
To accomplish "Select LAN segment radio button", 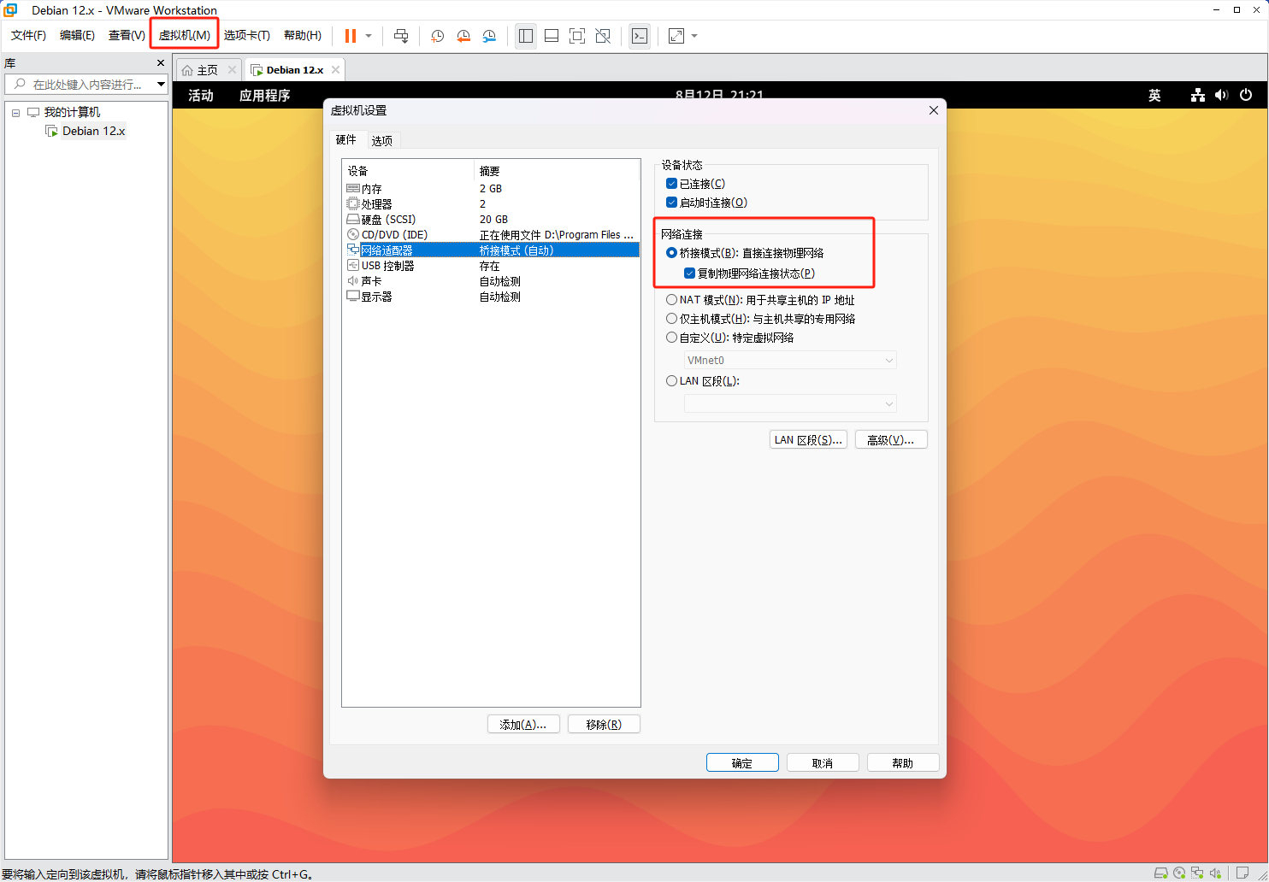I will (672, 381).
